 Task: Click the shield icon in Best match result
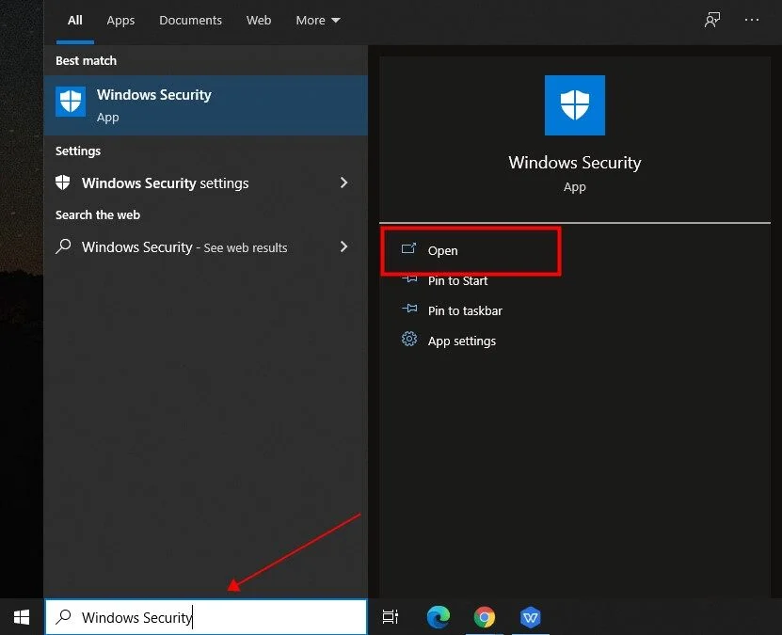71,102
